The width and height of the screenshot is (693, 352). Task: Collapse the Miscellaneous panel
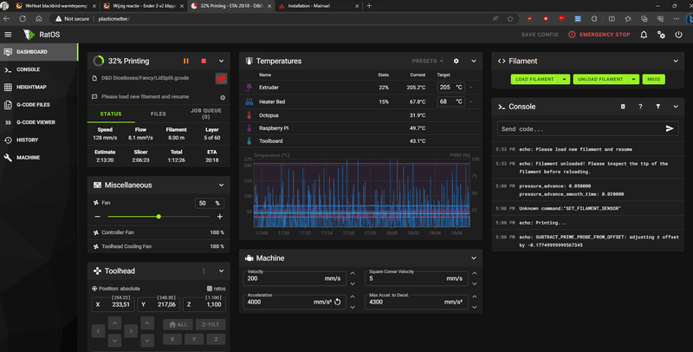(x=221, y=185)
